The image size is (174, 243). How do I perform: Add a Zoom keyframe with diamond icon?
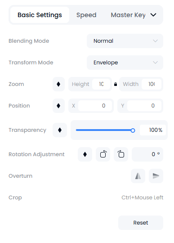(x=58, y=84)
